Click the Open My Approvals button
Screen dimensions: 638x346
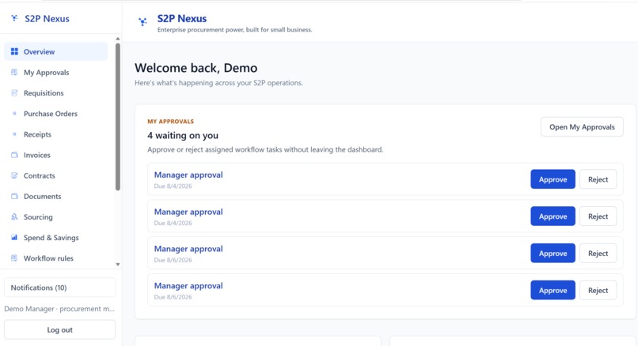(582, 127)
